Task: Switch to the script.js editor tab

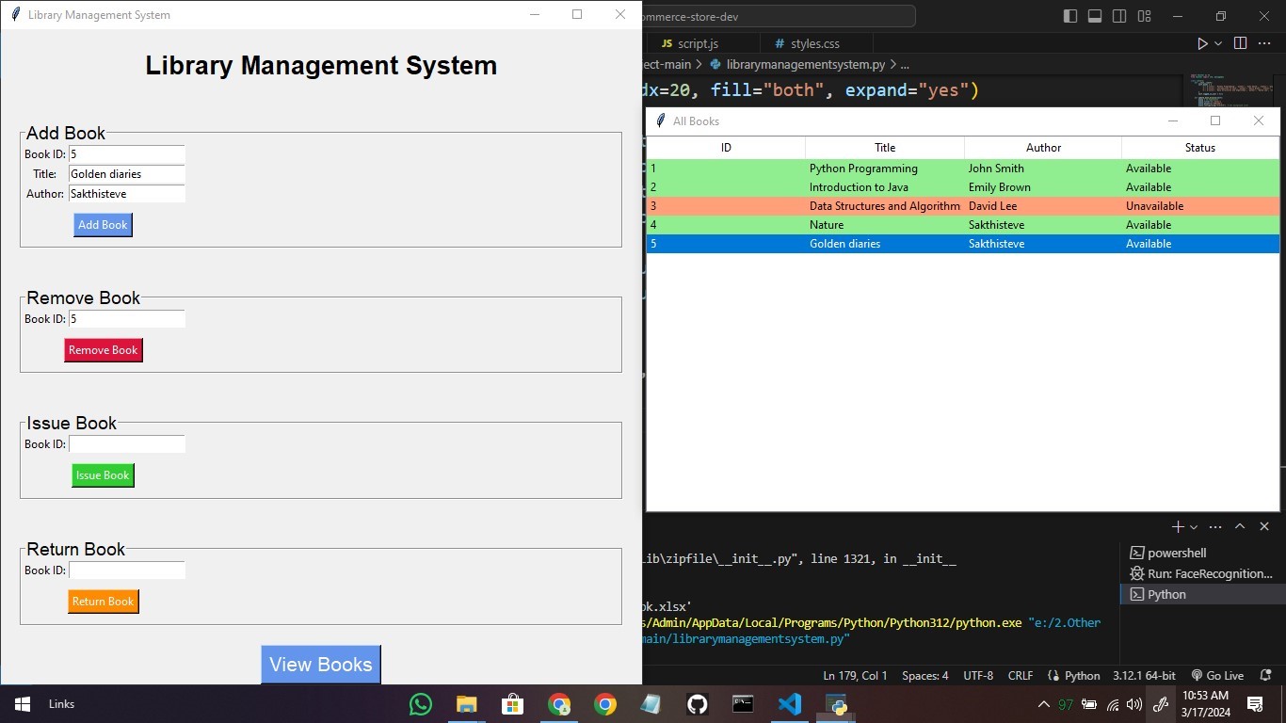Action: 697,43
